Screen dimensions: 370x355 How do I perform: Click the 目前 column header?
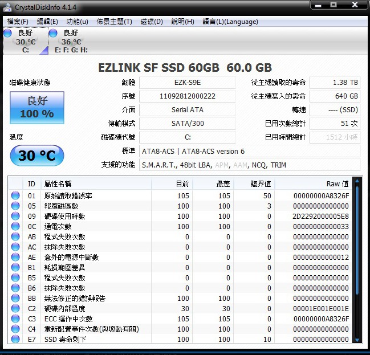(x=172, y=183)
